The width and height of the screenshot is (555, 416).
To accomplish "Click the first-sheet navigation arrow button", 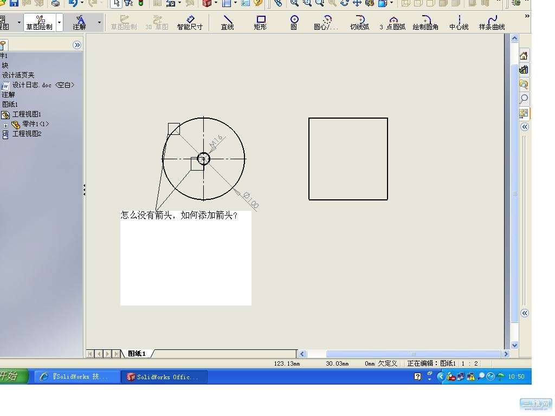I will (91, 354).
